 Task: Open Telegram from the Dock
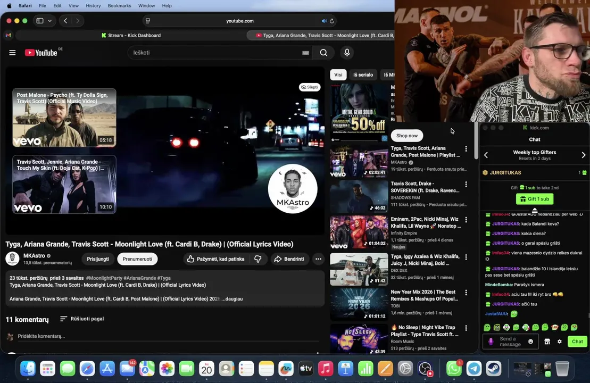473,369
